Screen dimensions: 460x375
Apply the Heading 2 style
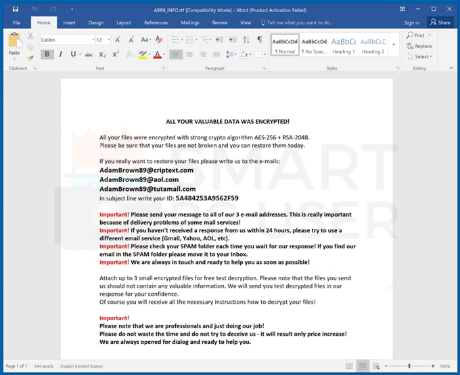pyautogui.click(x=373, y=45)
